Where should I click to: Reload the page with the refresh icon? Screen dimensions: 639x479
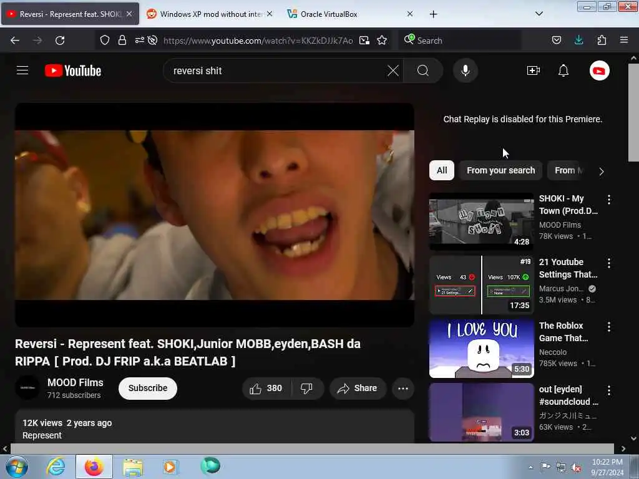[x=60, y=41]
